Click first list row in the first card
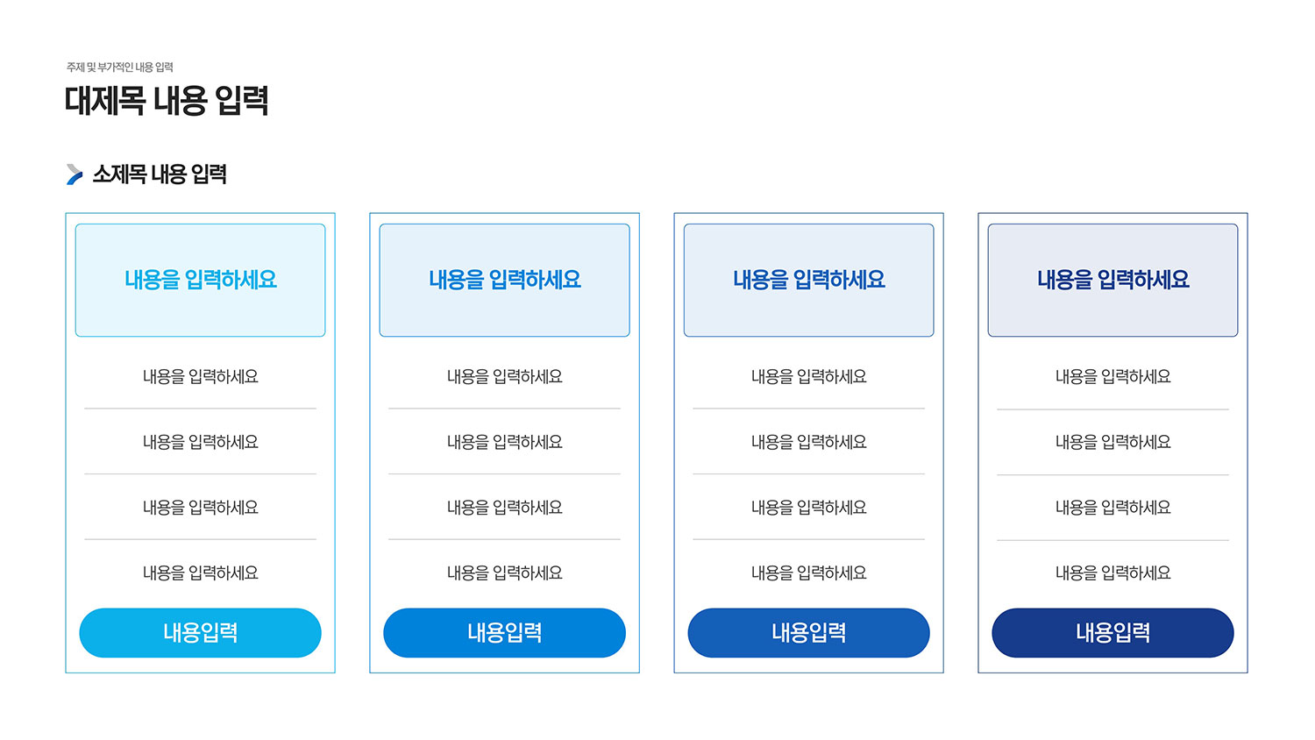1315x740 pixels. [200, 376]
